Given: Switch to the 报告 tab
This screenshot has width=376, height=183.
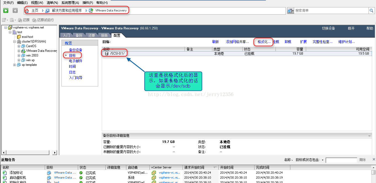Looking at the screenshot, I should click(104, 35).
